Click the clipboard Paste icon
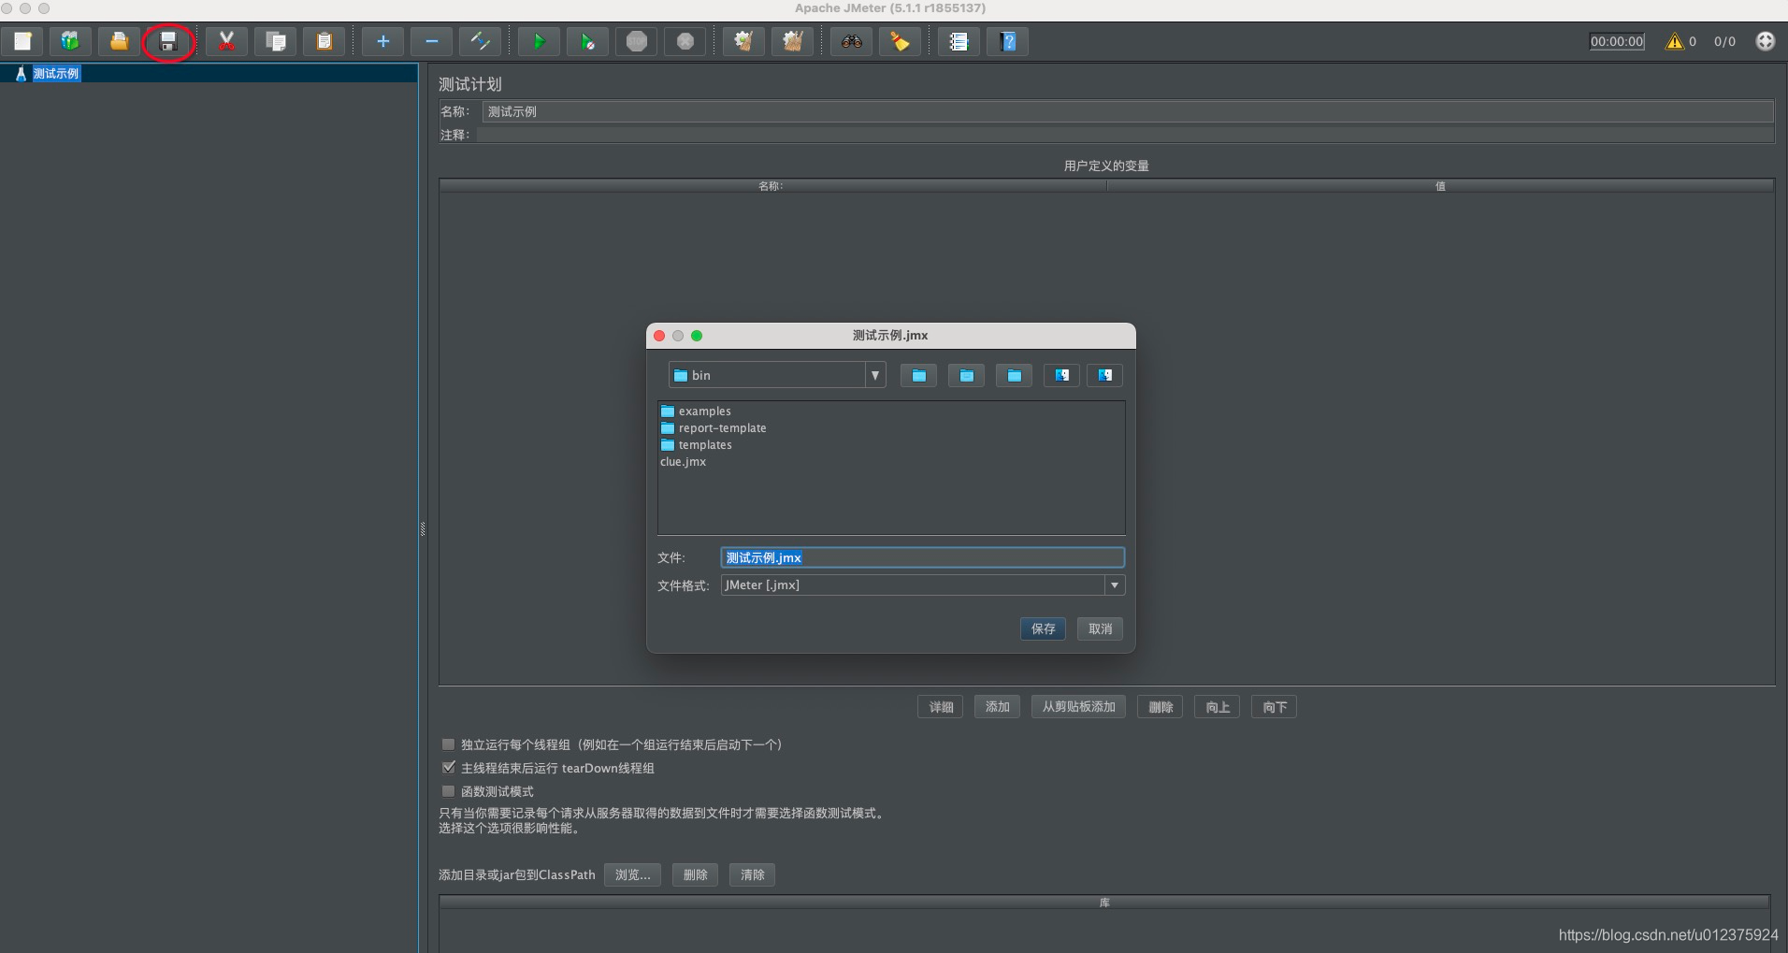The width and height of the screenshot is (1788, 953). pos(324,41)
